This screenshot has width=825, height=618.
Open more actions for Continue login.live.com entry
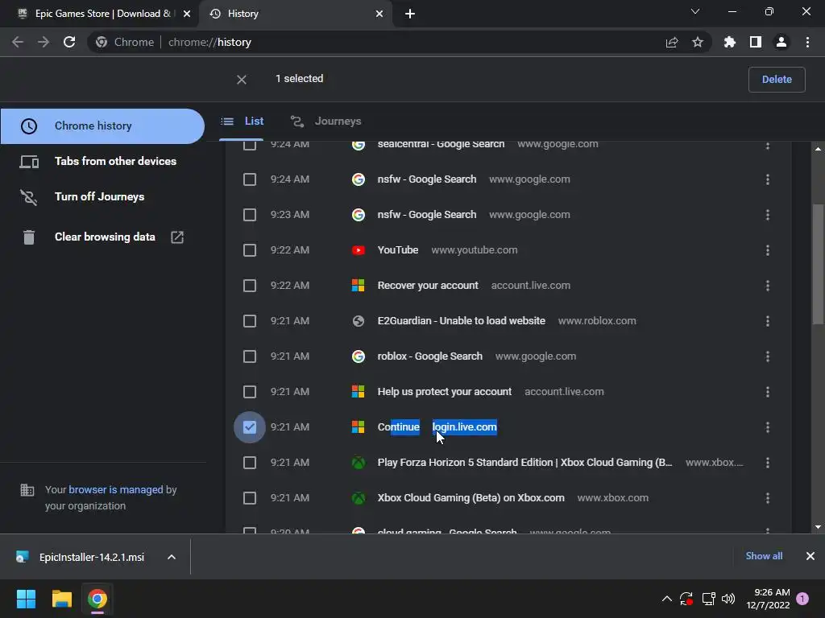768,427
